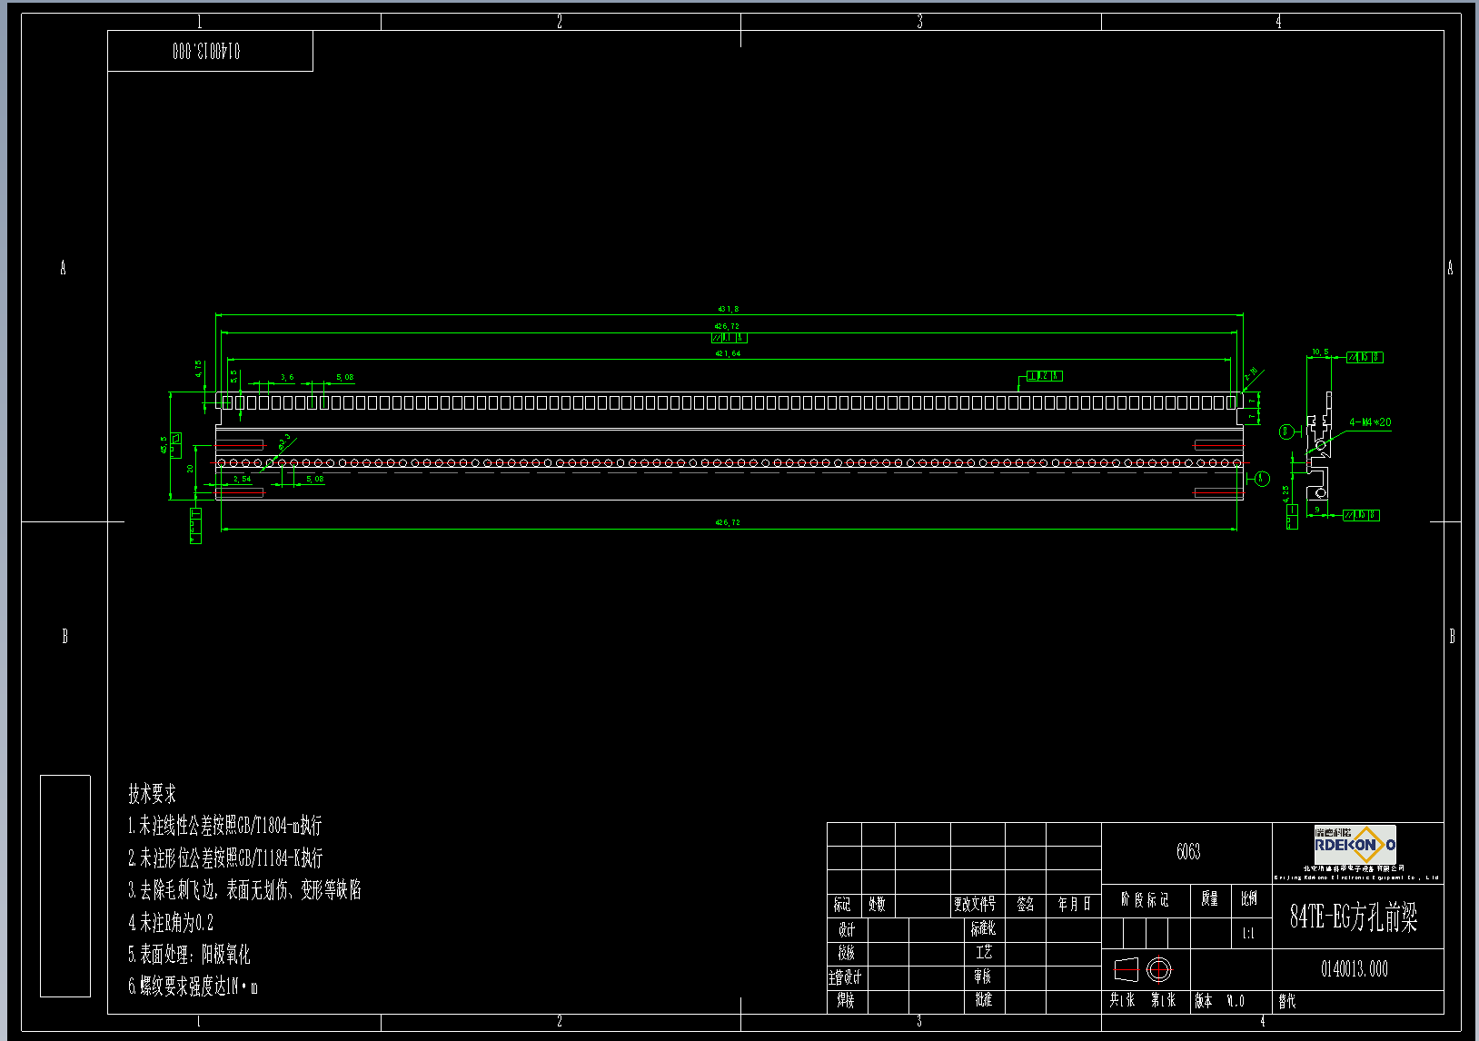This screenshot has height=1041, width=1479.
Task: Select parallelism tolerance frame beside 9
Action: 1361,515
